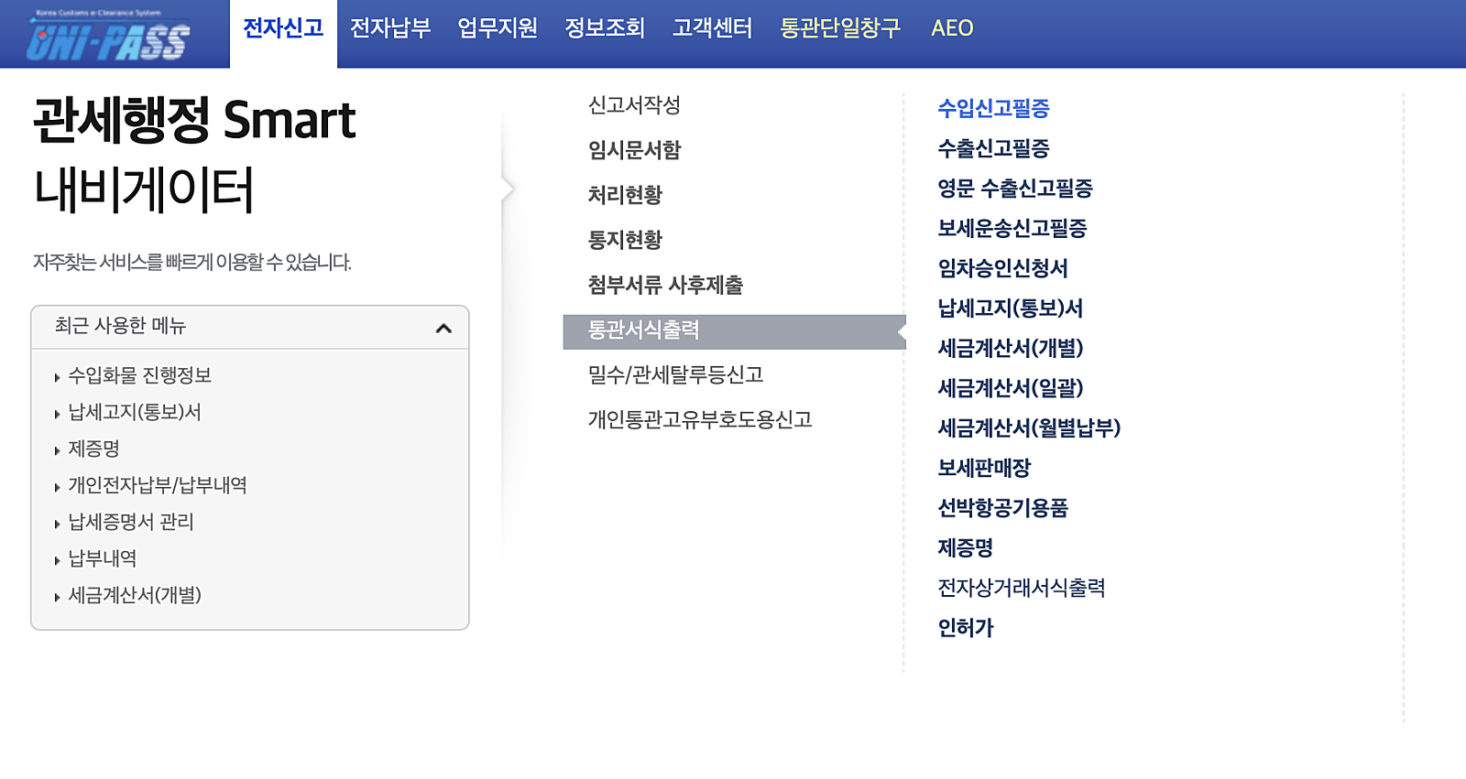Open the AEO top menu
The image size is (1466, 779).
coord(952,28)
